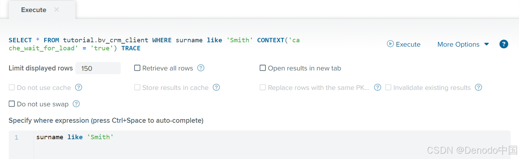This screenshot has width=519, height=159.
Task: Click help icon beside Invalidate existing results
Action: (x=478, y=88)
